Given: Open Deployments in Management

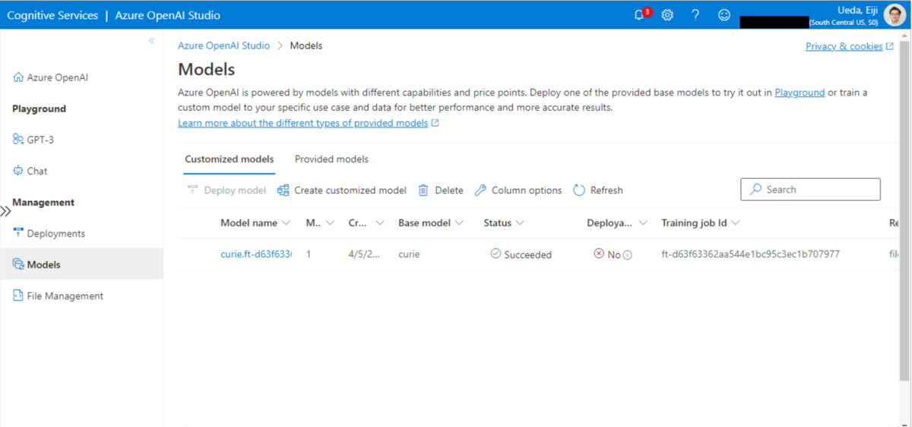Looking at the screenshot, I should coord(49,234).
